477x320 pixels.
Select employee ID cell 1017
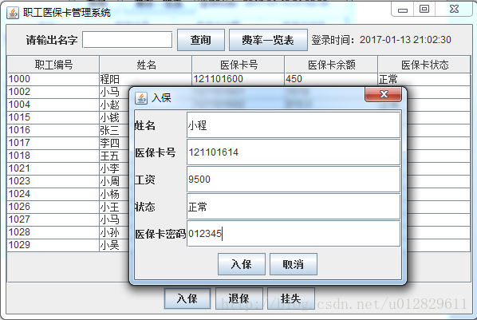[53, 143]
